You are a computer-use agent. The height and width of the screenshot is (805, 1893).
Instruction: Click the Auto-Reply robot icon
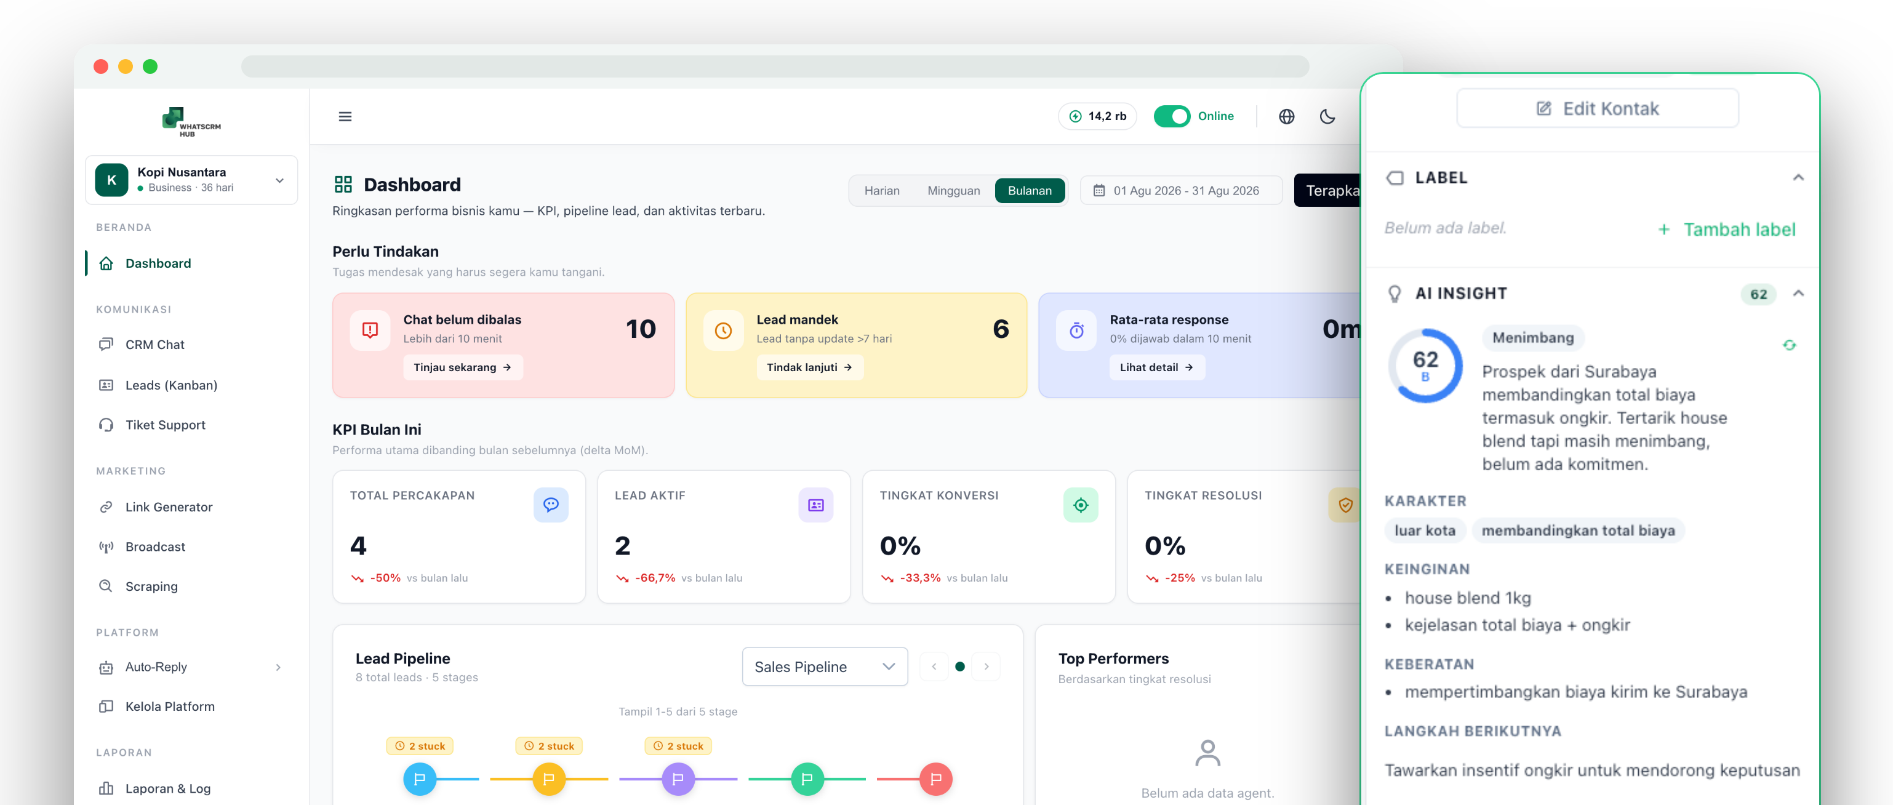(x=106, y=667)
